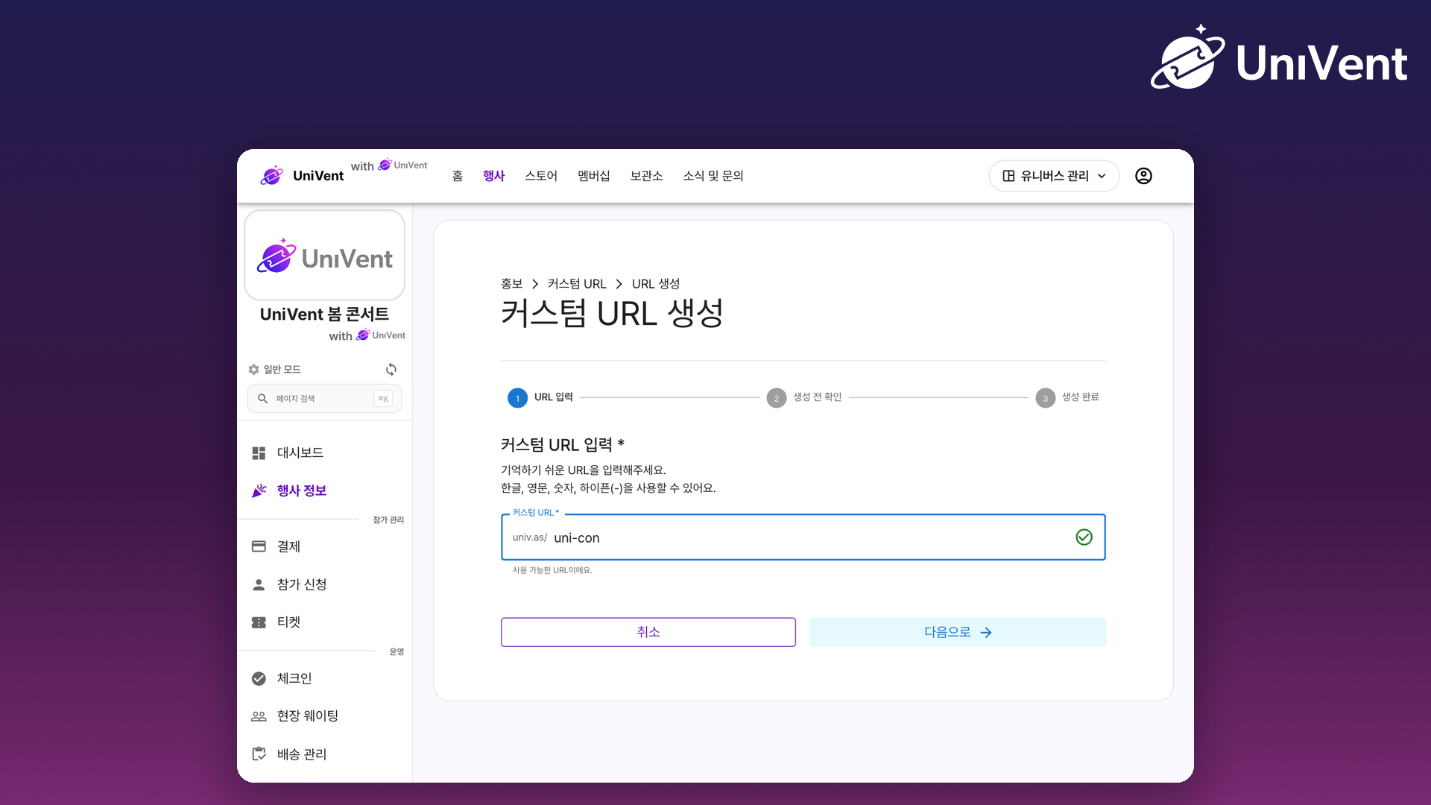Image resolution: width=1431 pixels, height=805 pixels.
Task: Open 현장 웨이팅 sidebar item
Action: point(324,716)
